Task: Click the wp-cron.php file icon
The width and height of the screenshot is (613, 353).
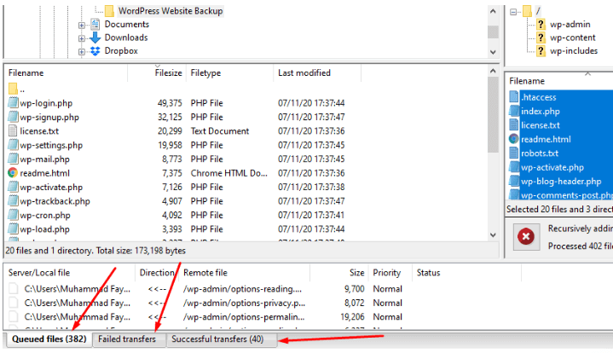Action: pyautogui.click(x=13, y=215)
